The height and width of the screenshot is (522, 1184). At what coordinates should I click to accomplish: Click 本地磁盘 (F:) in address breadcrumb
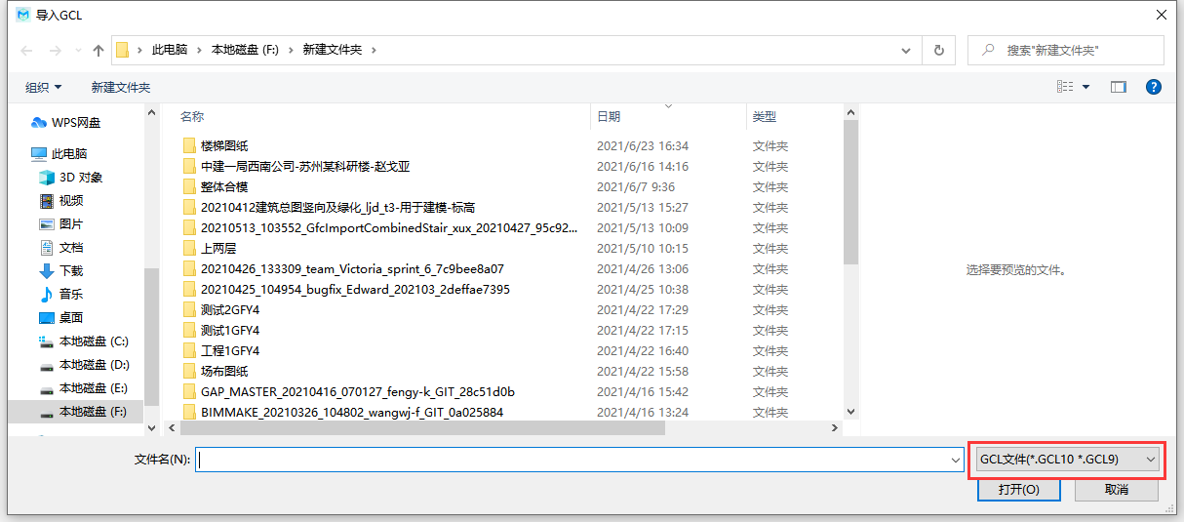pos(246,50)
